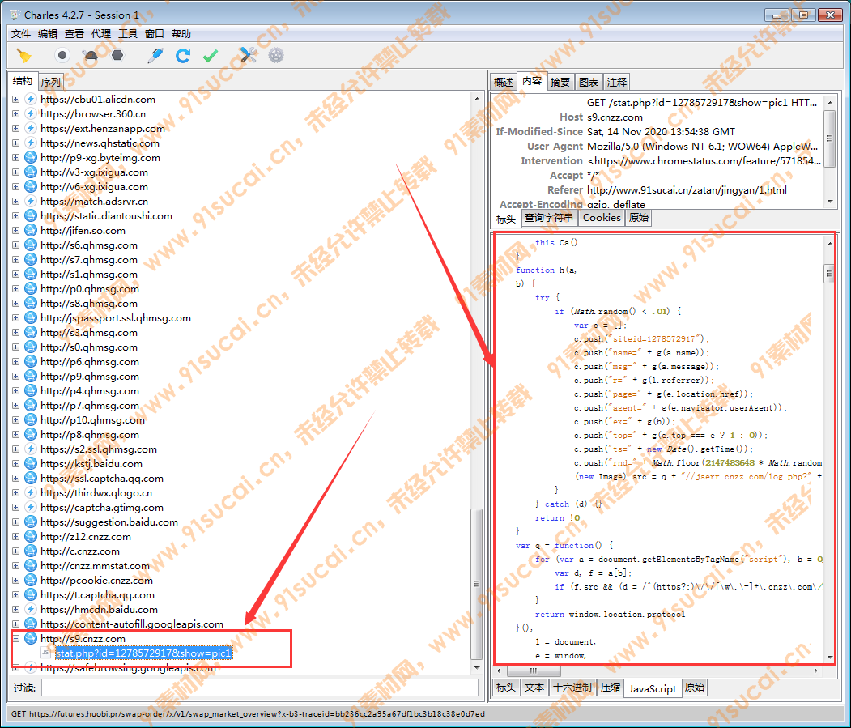Click globe icon of http://jifen.so.com
The width and height of the screenshot is (851, 728).
click(31, 230)
